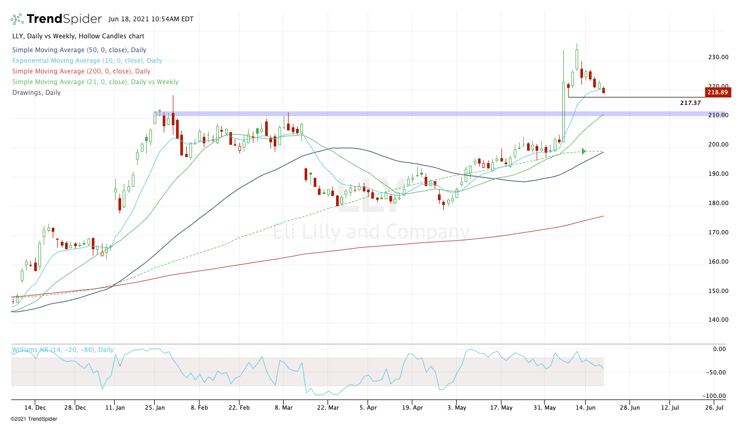Image resolution: width=742 pixels, height=424 pixels.
Task: Click the TrendSpider brand name text
Action: [64, 19]
